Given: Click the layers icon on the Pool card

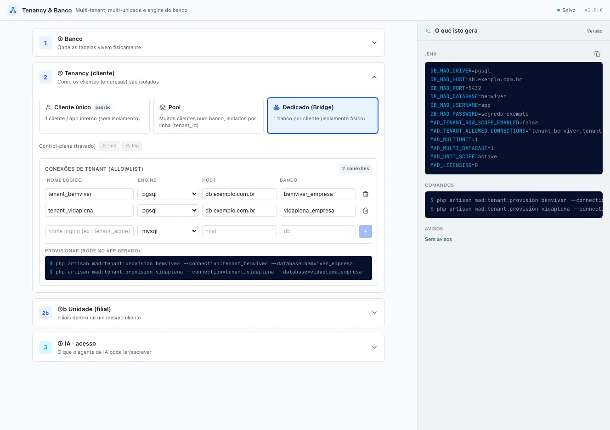Looking at the screenshot, I should (x=163, y=107).
